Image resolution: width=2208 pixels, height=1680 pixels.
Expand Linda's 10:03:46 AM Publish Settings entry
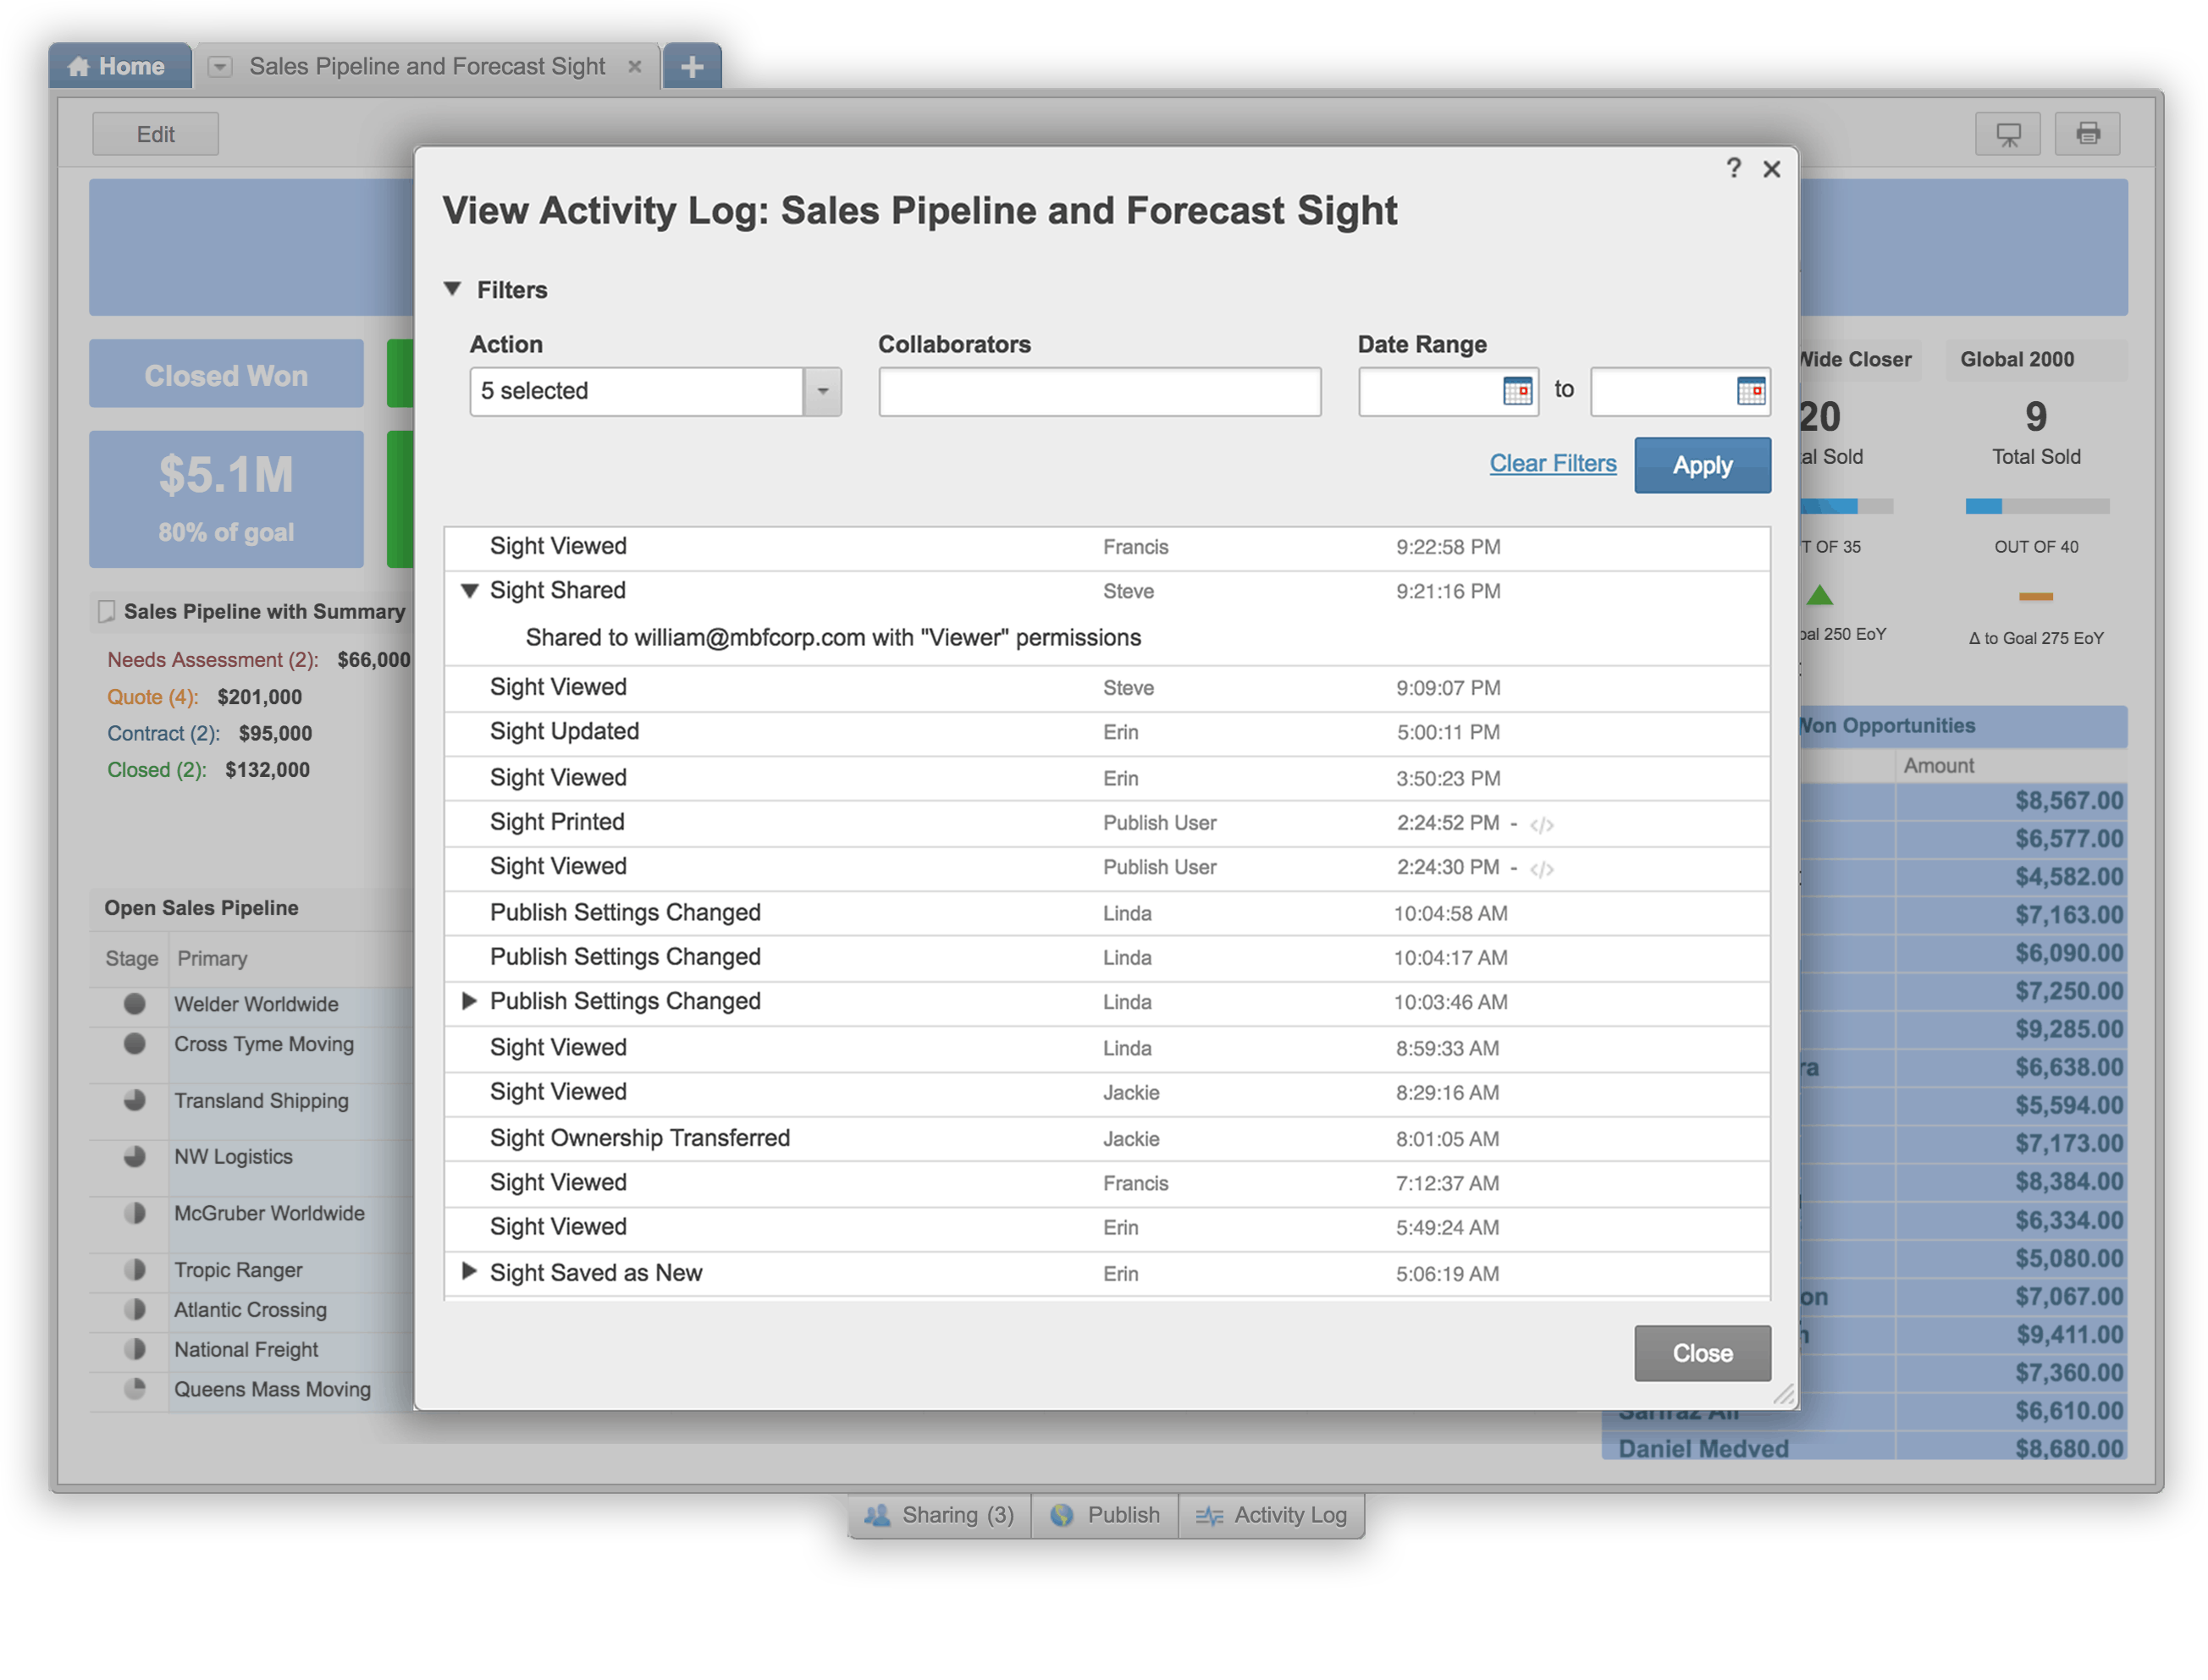469,1001
